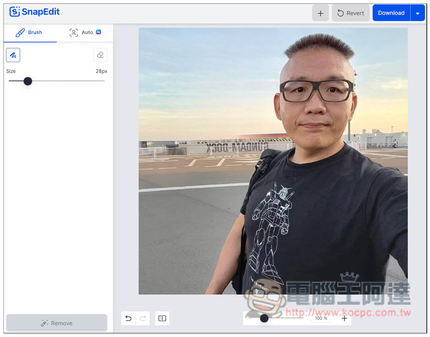Redo the last edit

tap(143, 319)
